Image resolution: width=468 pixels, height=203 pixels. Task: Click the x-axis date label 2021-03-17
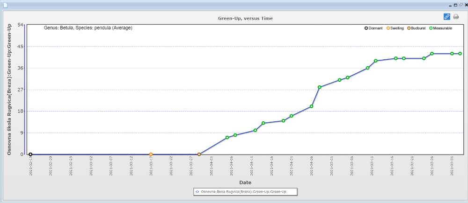click(151, 166)
